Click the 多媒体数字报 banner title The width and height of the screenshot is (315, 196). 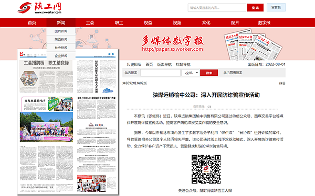click(172, 41)
